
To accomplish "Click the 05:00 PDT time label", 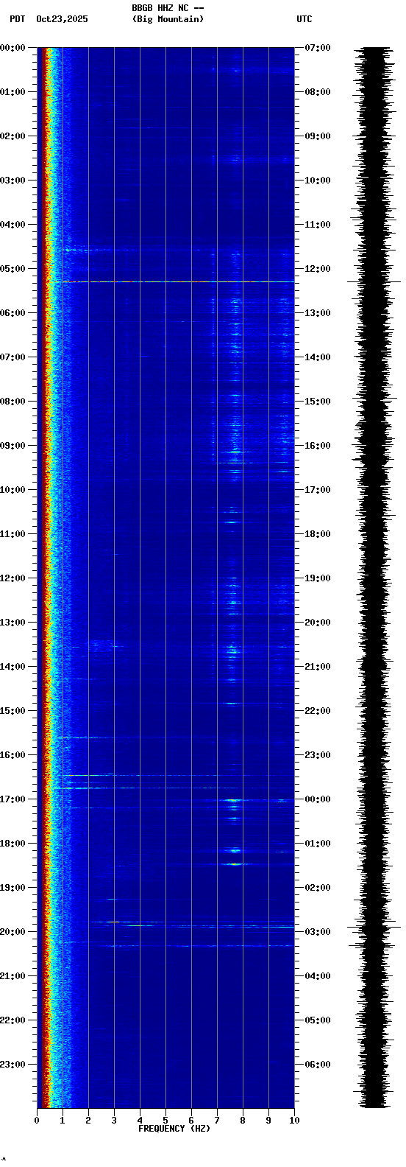I will pos(13,269).
